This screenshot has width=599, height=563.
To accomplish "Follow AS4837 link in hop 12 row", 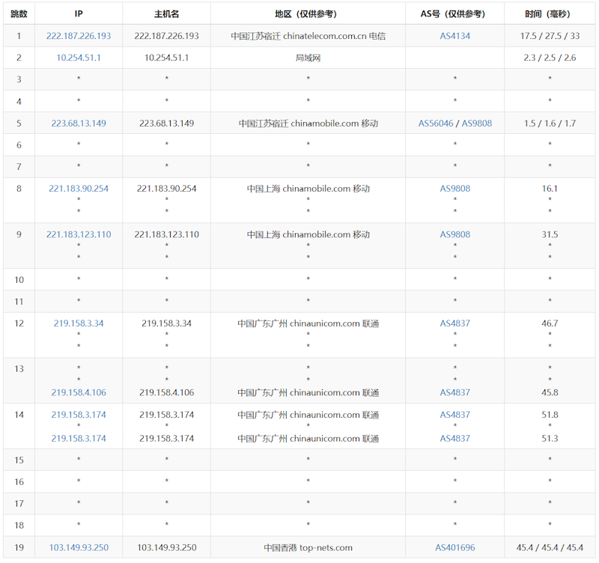I will [x=454, y=323].
